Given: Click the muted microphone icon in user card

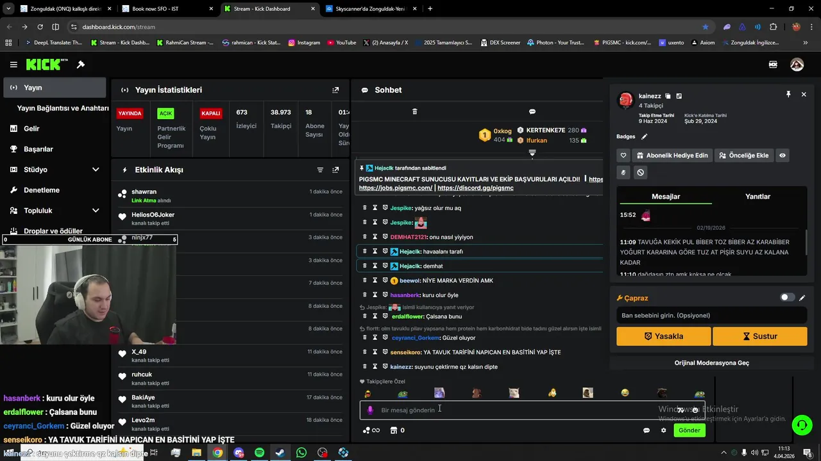Looking at the screenshot, I should [x=623, y=172].
